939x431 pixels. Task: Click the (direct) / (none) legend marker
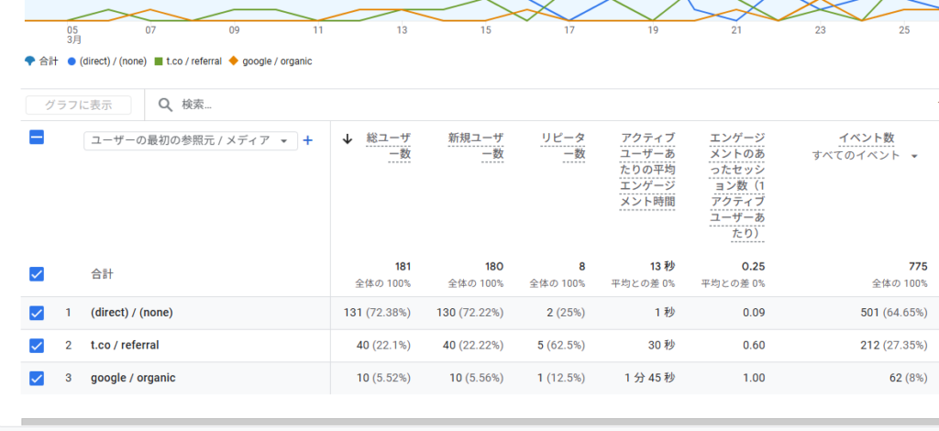[x=72, y=61]
